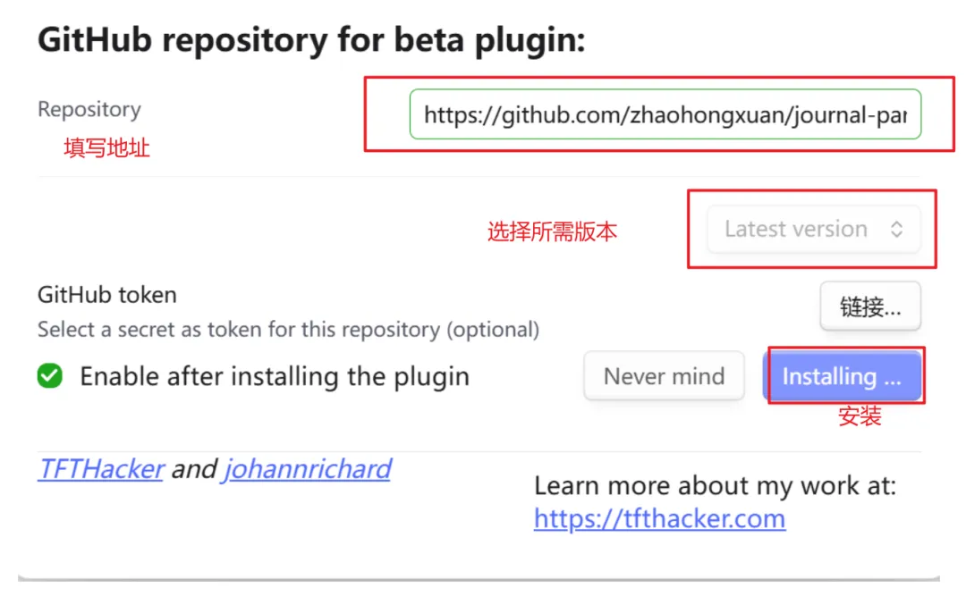Viewport: 966px width, 596px height.
Task: Open the johannrichard author link
Action: [307, 469]
